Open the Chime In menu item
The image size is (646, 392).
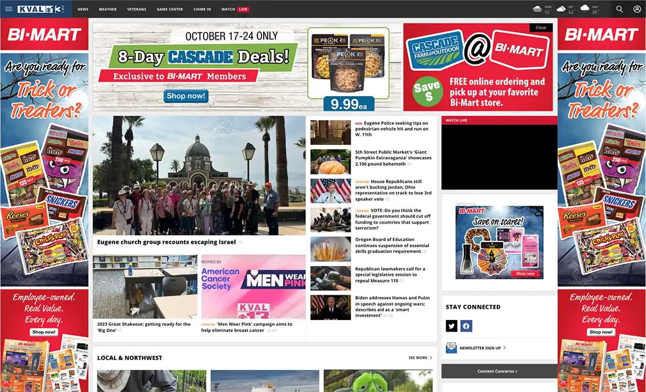(202, 9)
